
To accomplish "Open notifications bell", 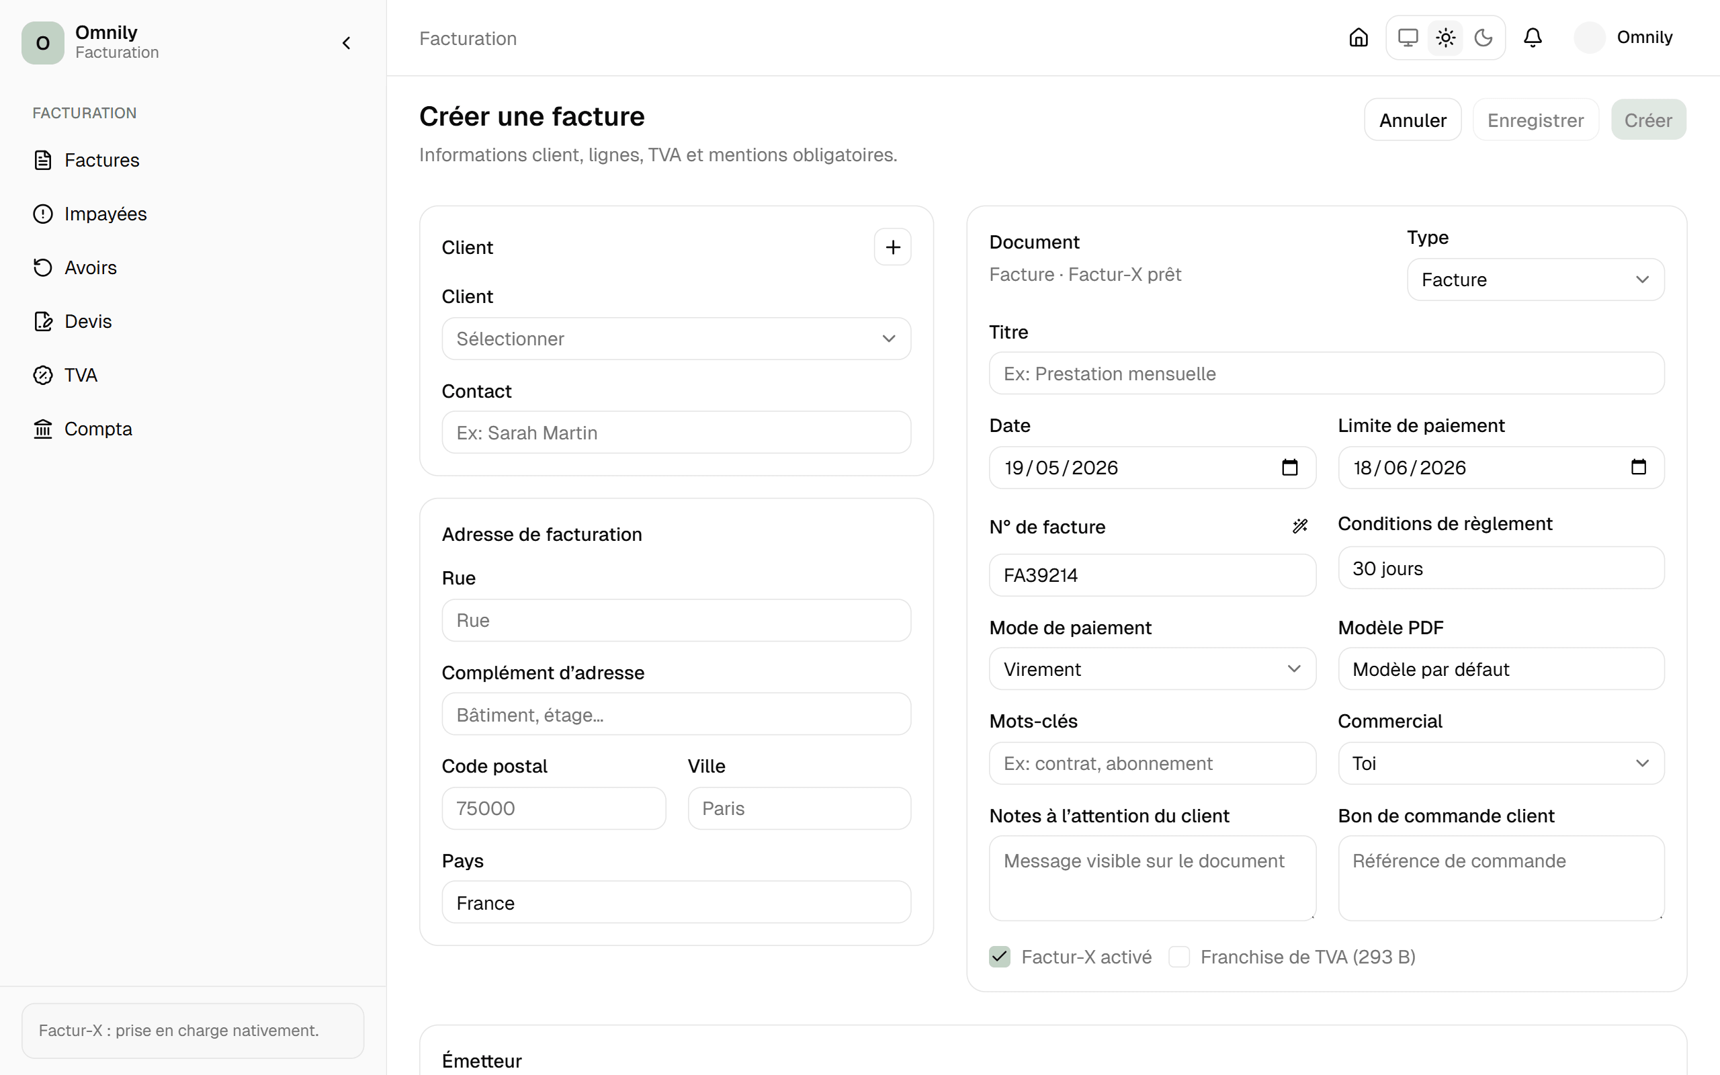I will click(1533, 38).
